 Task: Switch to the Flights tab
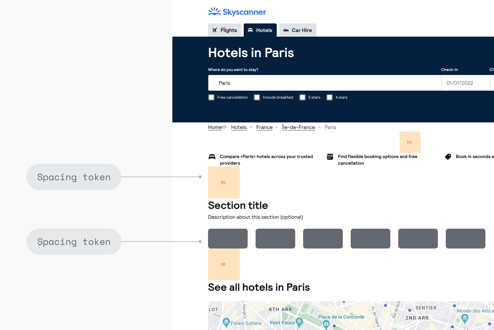(x=225, y=30)
